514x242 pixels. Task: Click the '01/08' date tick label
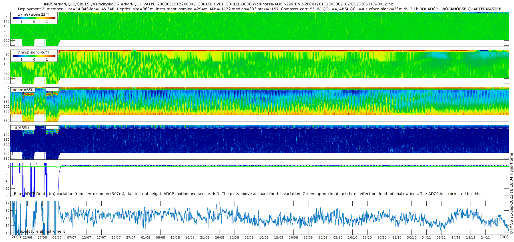(146, 237)
